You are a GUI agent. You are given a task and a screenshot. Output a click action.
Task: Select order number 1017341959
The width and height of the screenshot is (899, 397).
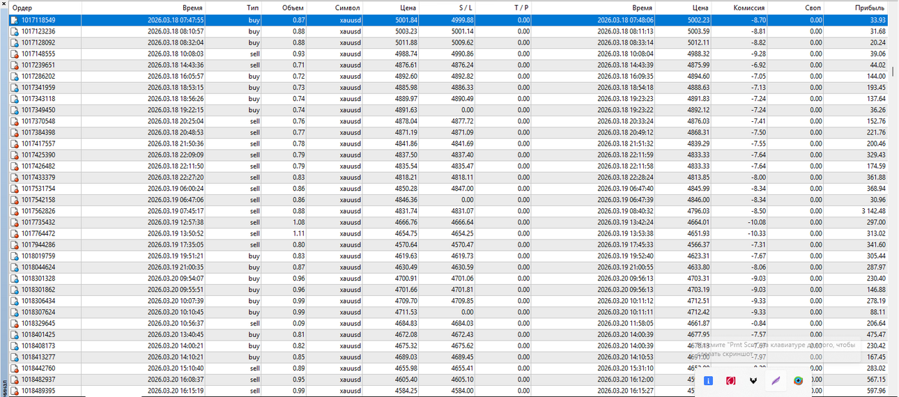pyautogui.click(x=38, y=88)
